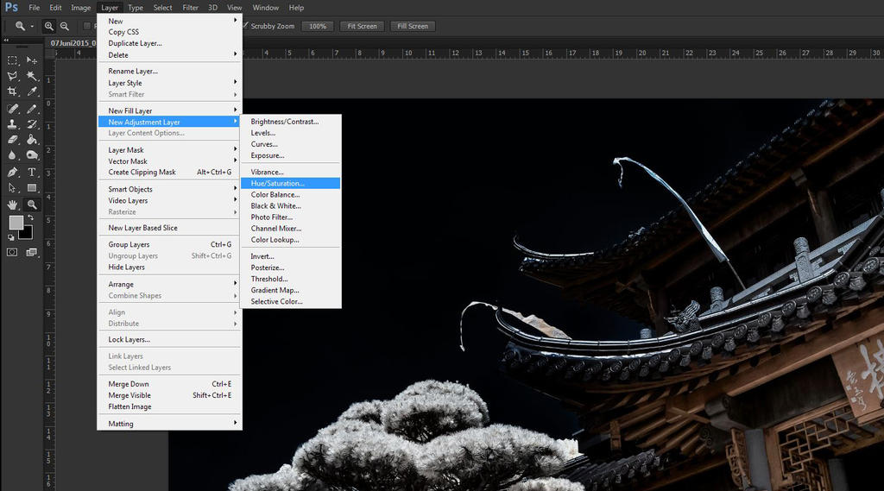The width and height of the screenshot is (884, 491).
Task: Select the Pen tool
Action: click(x=12, y=173)
